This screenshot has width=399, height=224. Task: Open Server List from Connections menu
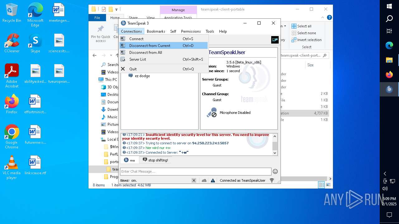tap(164, 59)
